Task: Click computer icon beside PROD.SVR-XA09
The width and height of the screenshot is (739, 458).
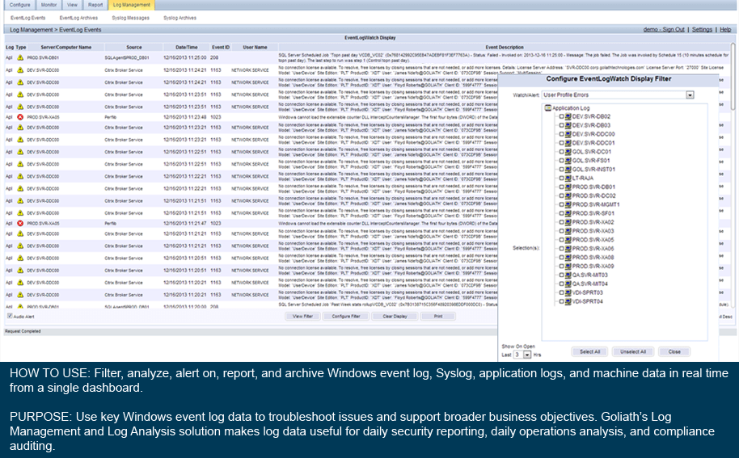Action: point(568,267)
